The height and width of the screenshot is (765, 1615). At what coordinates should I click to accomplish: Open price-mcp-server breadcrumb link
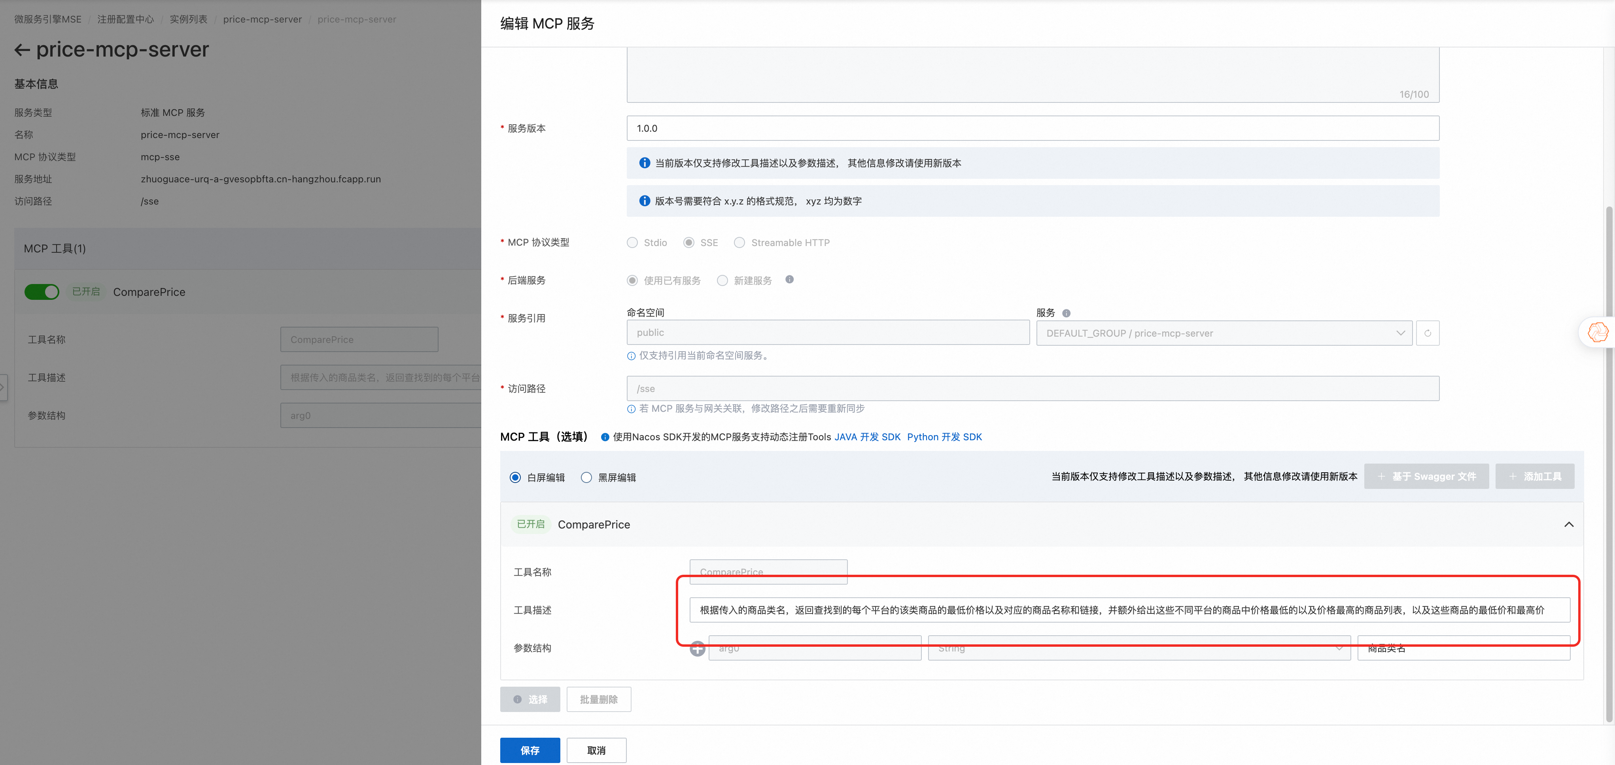[262, 19]
